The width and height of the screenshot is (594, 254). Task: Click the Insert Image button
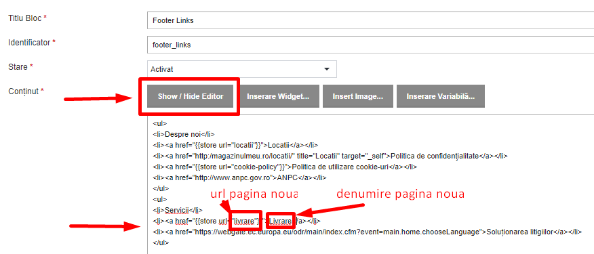point(357,96)
